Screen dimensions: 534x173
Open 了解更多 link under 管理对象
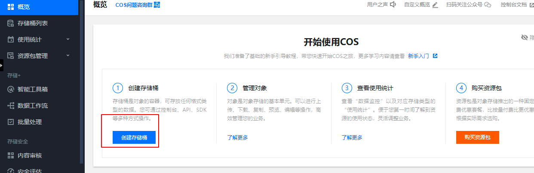coord(237,138)
